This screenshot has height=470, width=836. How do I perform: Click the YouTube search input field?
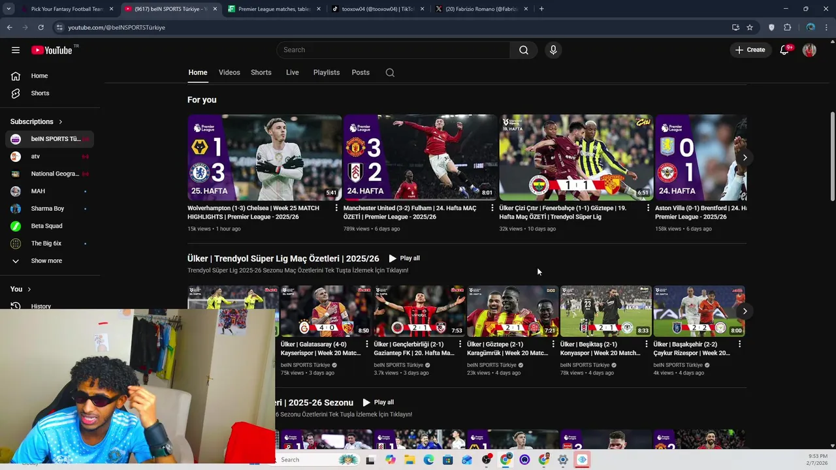tap(393, 50)
